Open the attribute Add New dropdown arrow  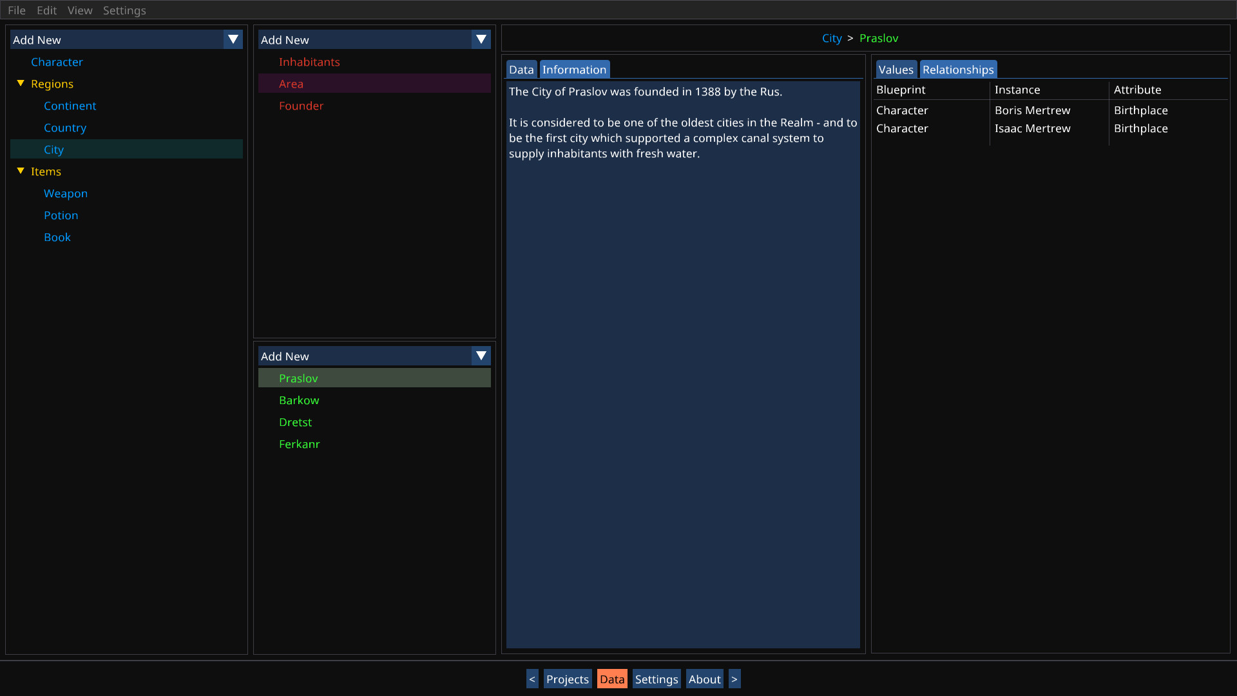coord(481,39)
